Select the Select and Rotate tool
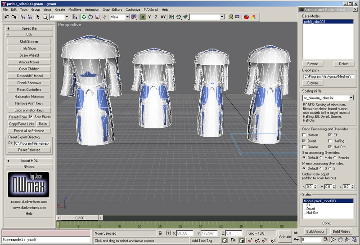This screenshot has width=360, height=245. 91,17
